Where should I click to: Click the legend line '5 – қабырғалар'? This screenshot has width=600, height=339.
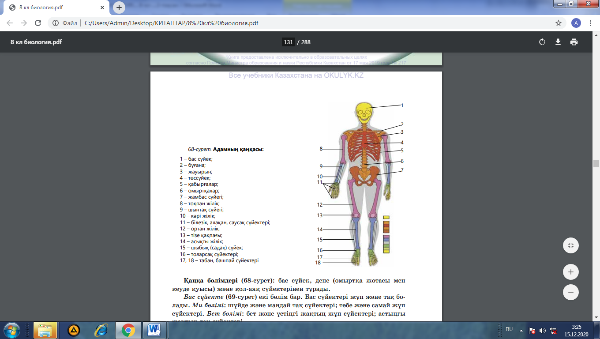tap(199, 184)
